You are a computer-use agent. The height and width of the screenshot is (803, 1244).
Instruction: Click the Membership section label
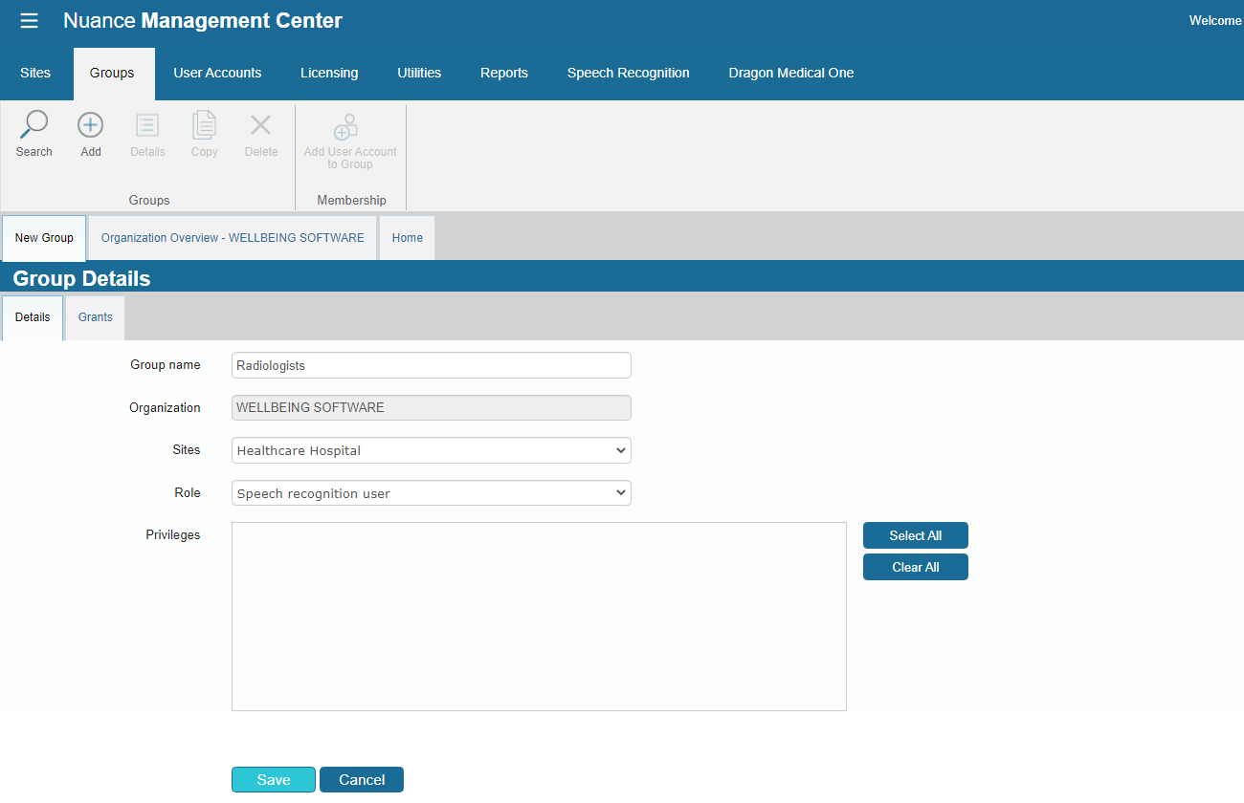(352, 201)
